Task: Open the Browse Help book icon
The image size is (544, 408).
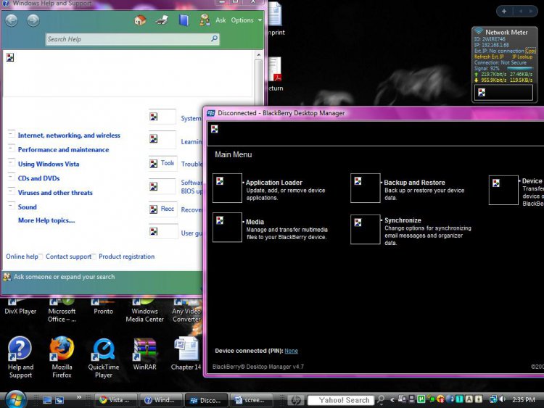Action: click(x=184, y=20)
